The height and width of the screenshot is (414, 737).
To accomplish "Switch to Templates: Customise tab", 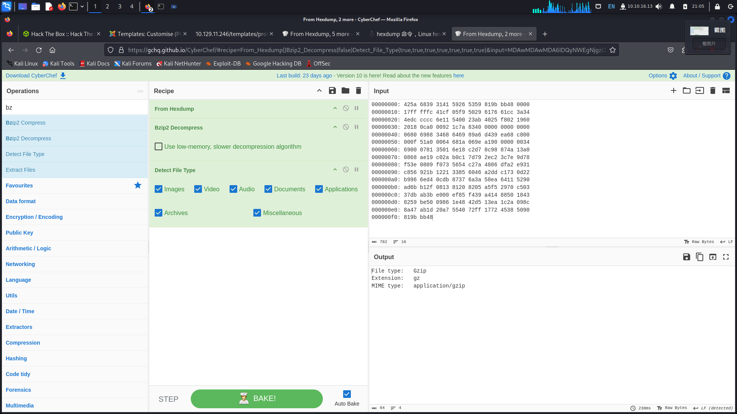I will click(148, 34).
